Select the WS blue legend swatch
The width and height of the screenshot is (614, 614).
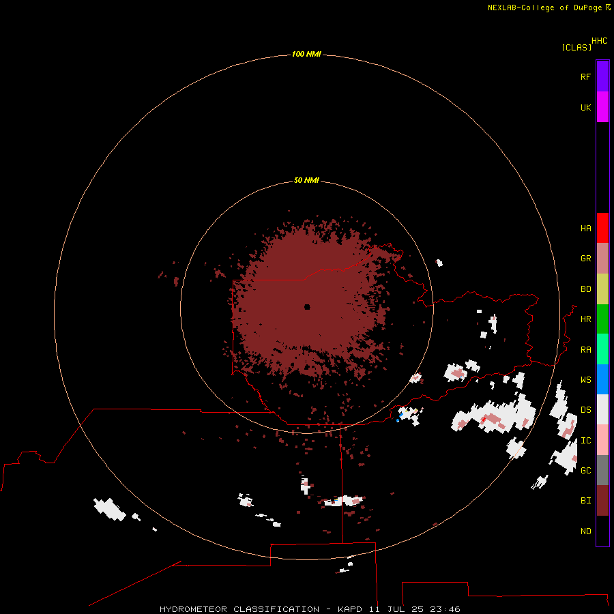602,379
